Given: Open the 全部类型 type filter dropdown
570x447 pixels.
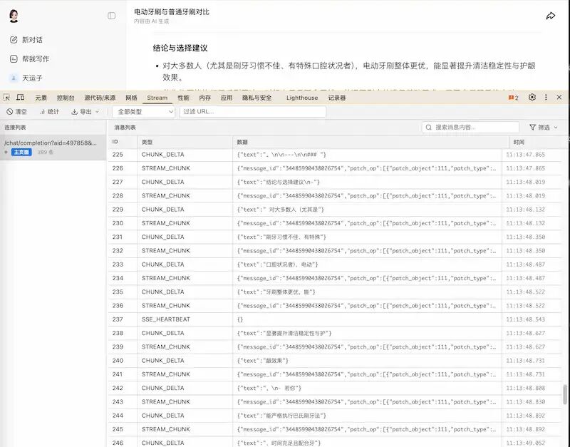Looking at the screenshot, I should click(x=144, y=112).
